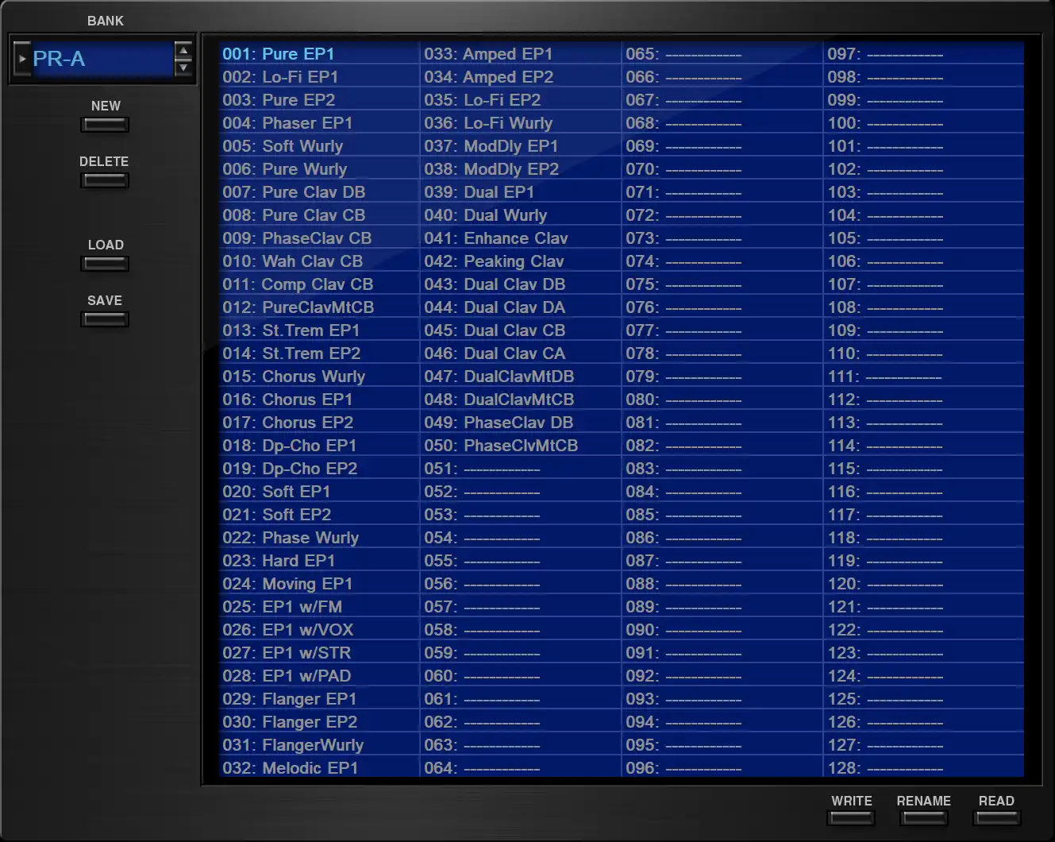The height and width of the screenshot is (842, 1055).
Task: Choose patch 042: Peaking Clav
Action: pos(494,261)
